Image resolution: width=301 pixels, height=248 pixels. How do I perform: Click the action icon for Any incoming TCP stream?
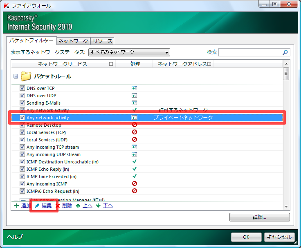[x=134, y=147]
